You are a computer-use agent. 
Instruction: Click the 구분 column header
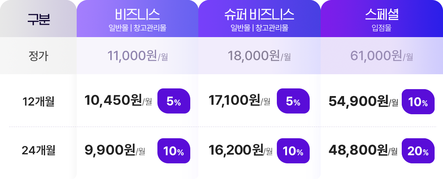(38, 19)
